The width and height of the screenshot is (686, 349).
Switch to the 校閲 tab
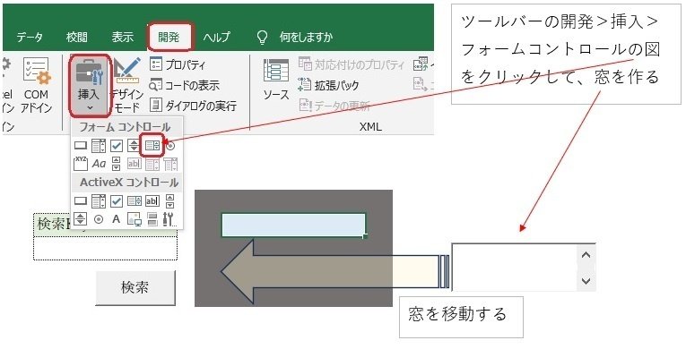click(77, 37)
